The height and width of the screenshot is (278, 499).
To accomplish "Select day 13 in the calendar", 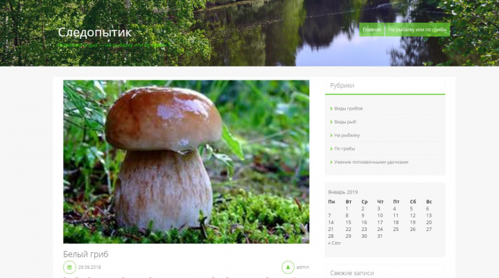I will [x=429, y=216].
